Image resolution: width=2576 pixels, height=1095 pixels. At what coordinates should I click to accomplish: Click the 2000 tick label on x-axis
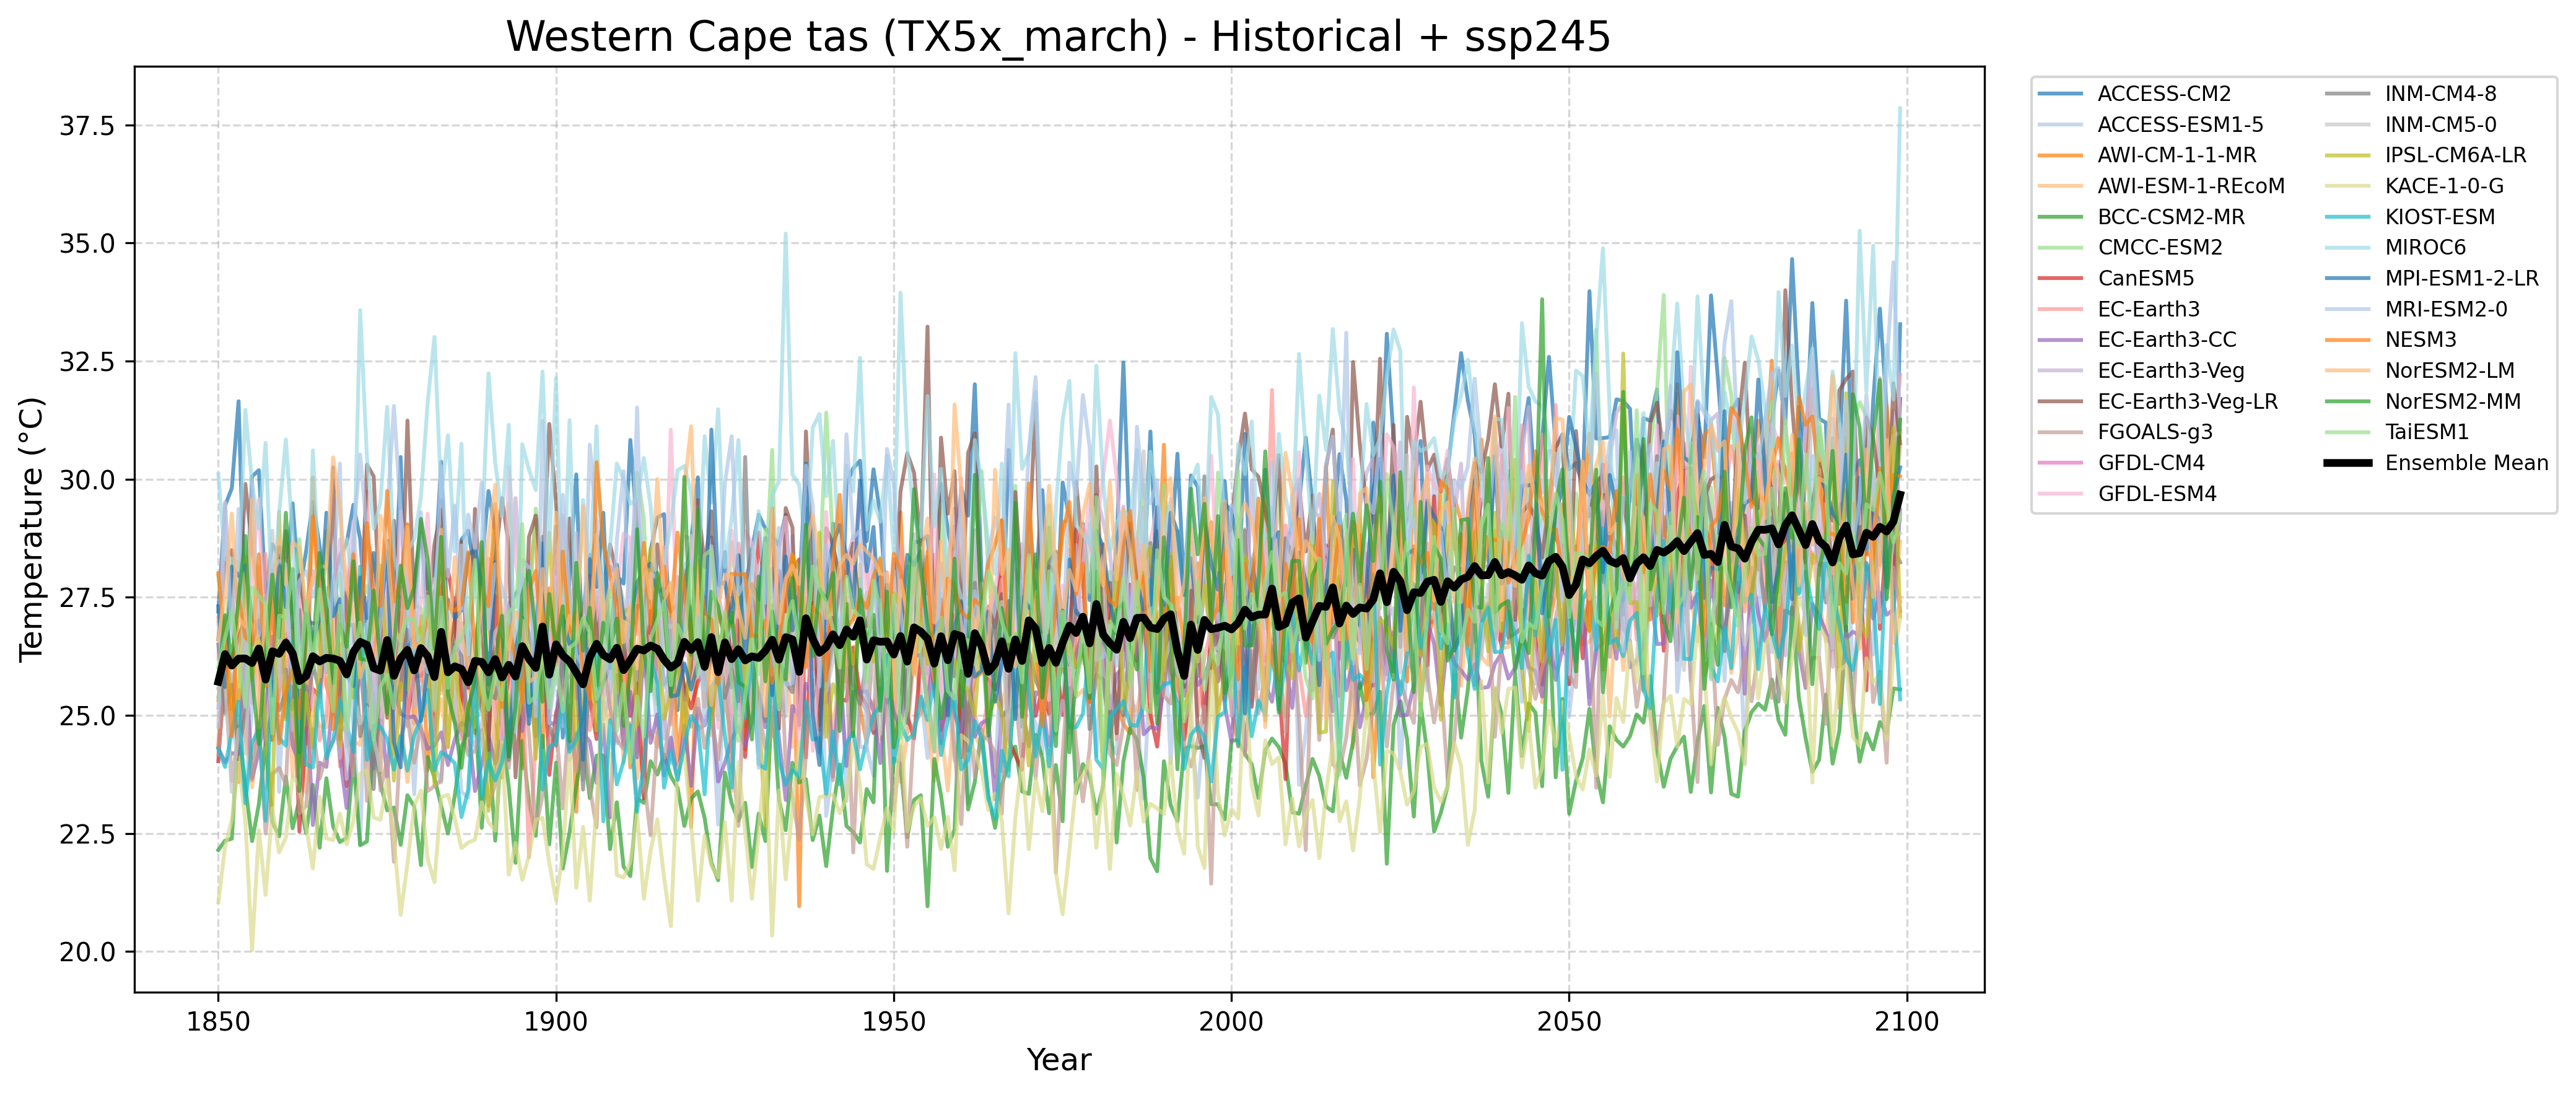pyautogui.click(x=1231, y=1022)
